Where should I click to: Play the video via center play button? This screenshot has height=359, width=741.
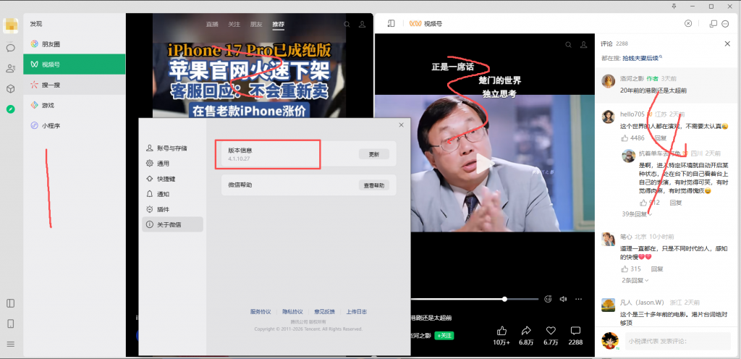tap(484, 164)
